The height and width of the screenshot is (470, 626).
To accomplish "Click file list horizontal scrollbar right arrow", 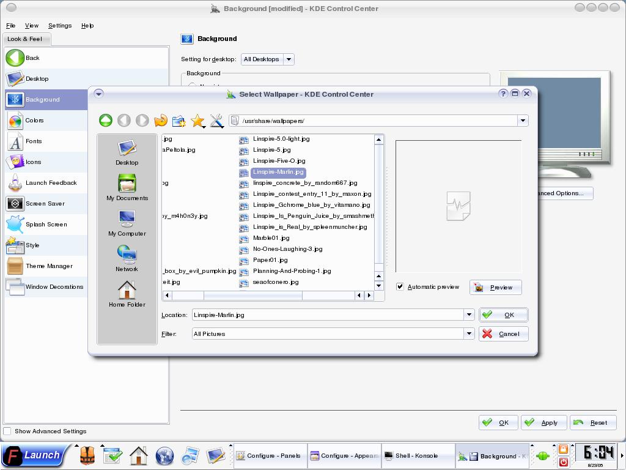I will pos(369,296).
